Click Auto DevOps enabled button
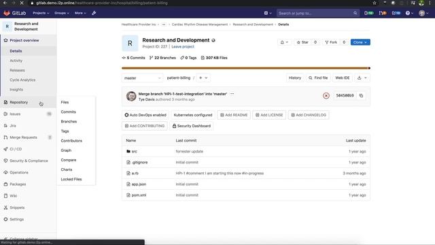Viewport: 435px width, 245px height. [x=145, y=115]
